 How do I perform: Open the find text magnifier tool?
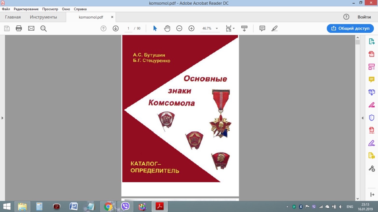coord(44,28)
